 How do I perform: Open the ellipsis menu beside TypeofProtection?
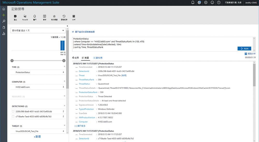(76, 109)
